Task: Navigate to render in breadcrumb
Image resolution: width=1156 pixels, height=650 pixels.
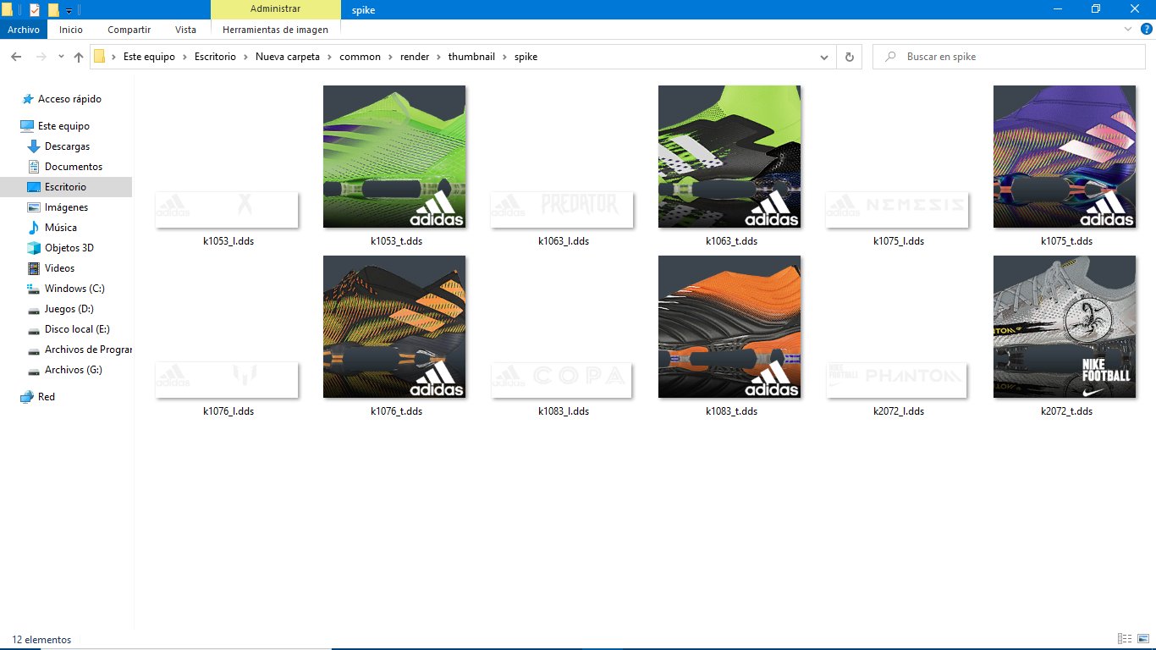Action: tap(416, 57)
